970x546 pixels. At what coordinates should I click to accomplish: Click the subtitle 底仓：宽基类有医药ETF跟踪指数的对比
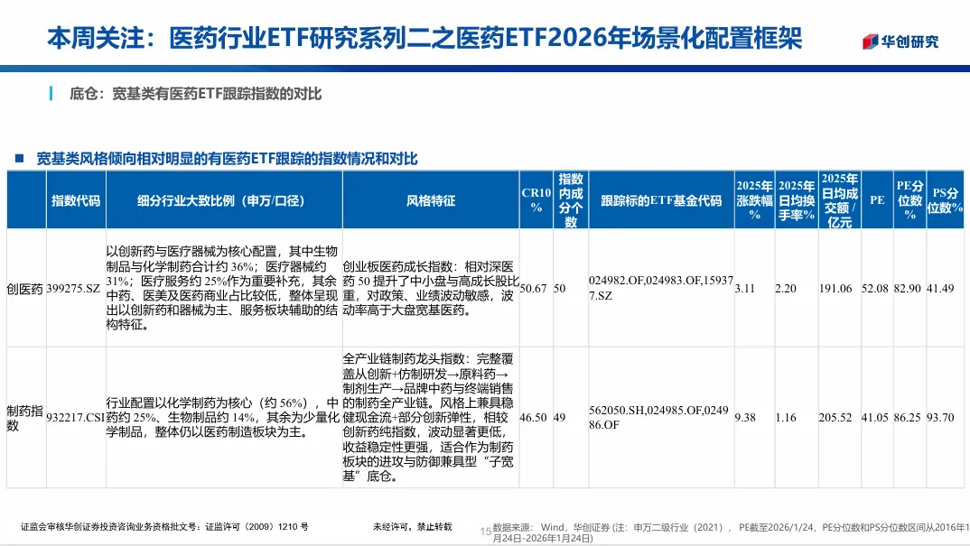(x=195, y=94)
